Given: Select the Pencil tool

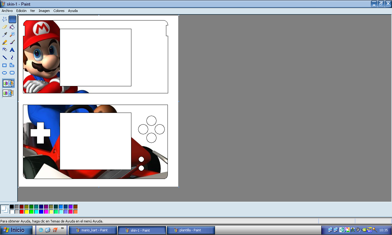Looking at the screenshot, I should point(5,42).
